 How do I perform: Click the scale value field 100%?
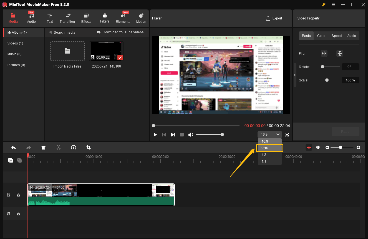[351, 80]
